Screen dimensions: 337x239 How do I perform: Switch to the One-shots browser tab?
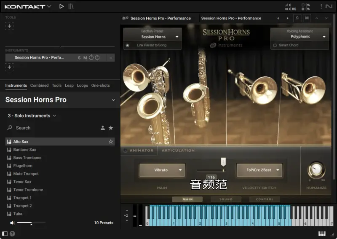tap(100, 86)
